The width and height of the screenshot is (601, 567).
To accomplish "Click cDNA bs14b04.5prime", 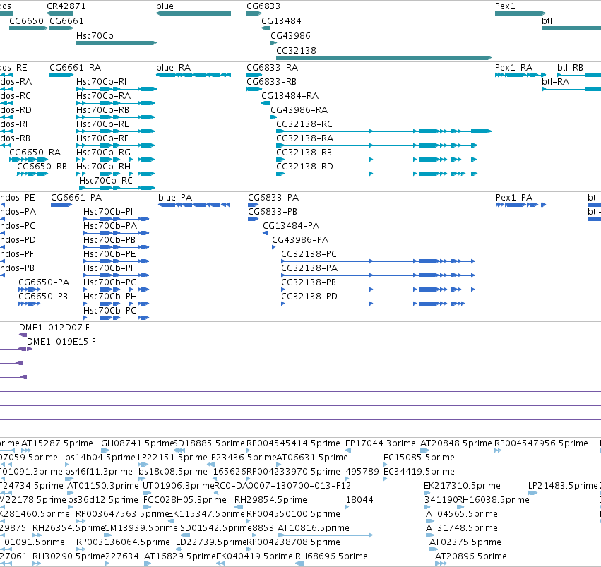I will [100, 458].
